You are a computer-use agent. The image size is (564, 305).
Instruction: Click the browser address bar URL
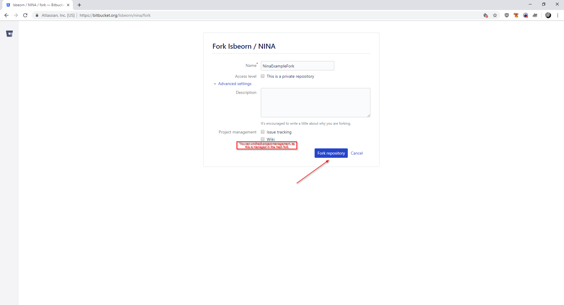pos(115,15)
